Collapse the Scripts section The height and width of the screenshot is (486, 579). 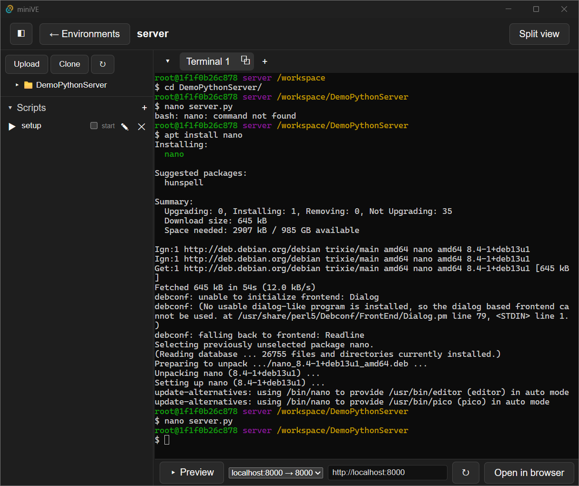click(10, 108)
